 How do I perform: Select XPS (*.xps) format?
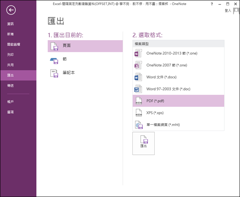tap(178, 113)
